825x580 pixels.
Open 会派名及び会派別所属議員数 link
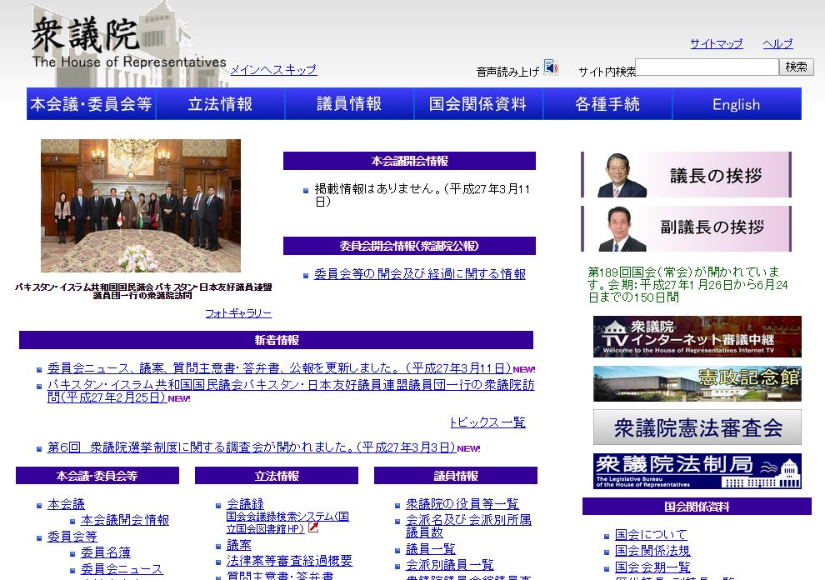[469, 526]
